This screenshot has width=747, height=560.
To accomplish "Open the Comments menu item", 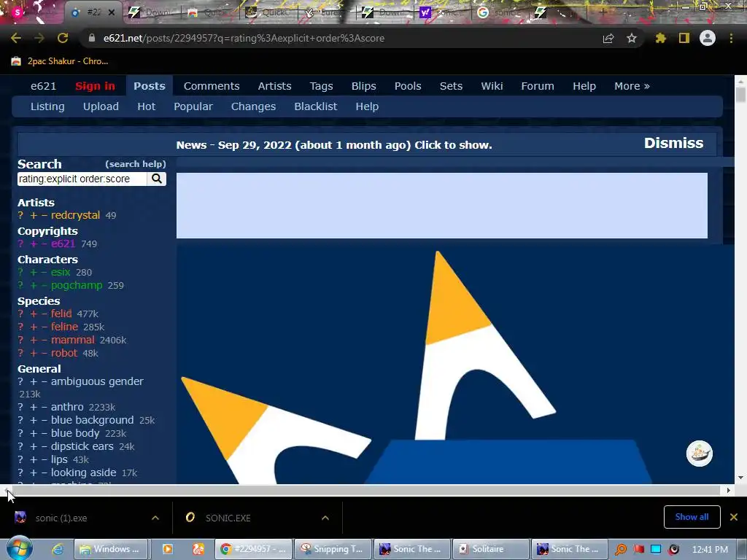I will point(212,86).
